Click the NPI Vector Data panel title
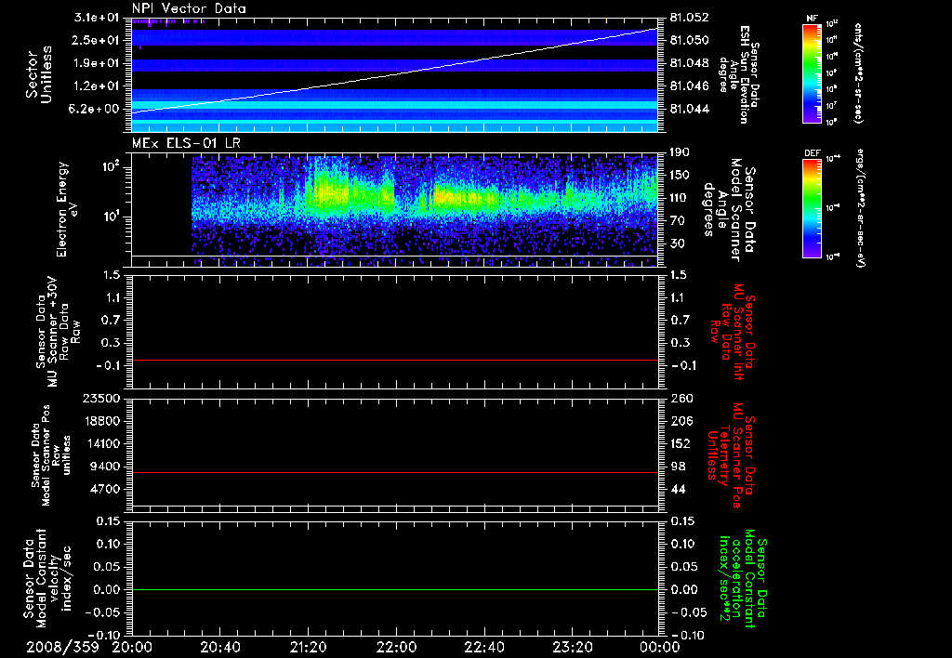Viewport: 952px width, 658px height. (189, 8)
